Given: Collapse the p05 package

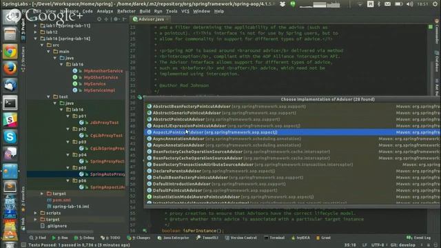Looking at the screenshot, I should coord(68,167).
